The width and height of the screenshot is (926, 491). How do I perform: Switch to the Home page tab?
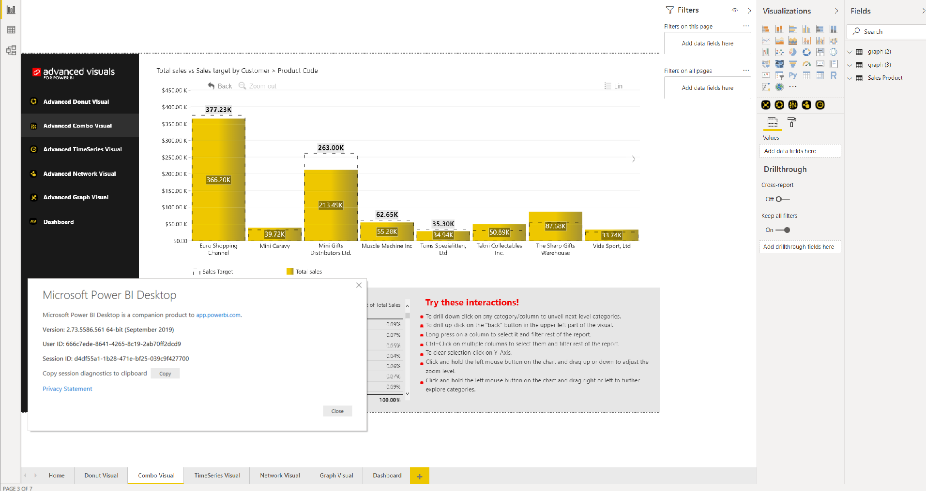point(57,476)
